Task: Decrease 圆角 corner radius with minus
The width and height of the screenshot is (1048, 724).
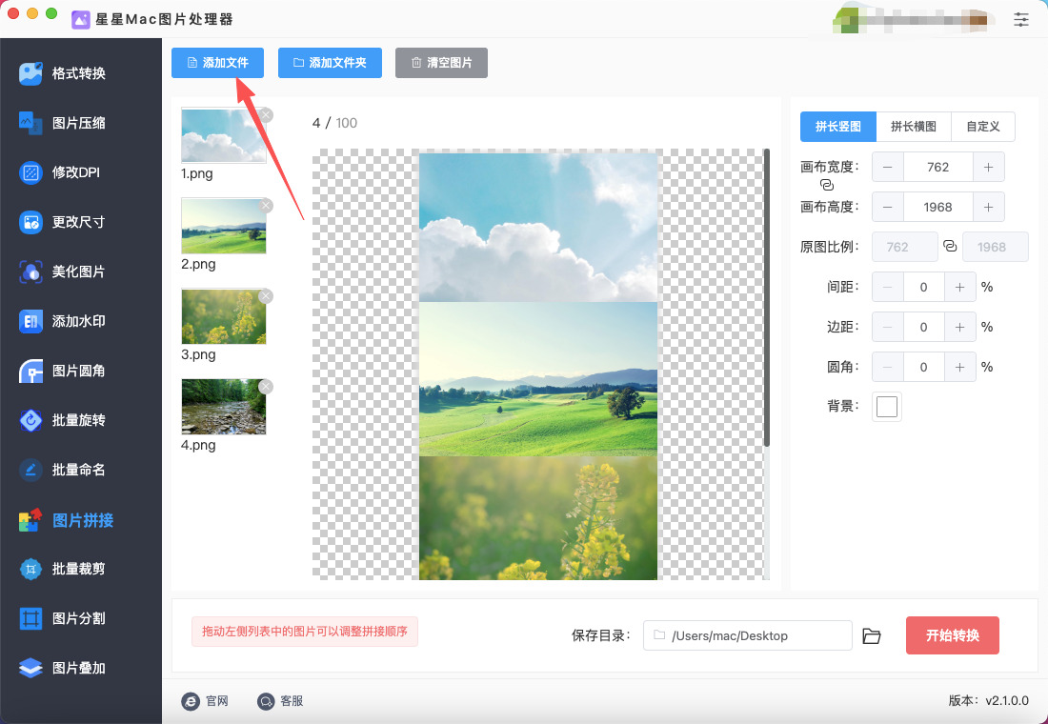Action: click(888, 367)
